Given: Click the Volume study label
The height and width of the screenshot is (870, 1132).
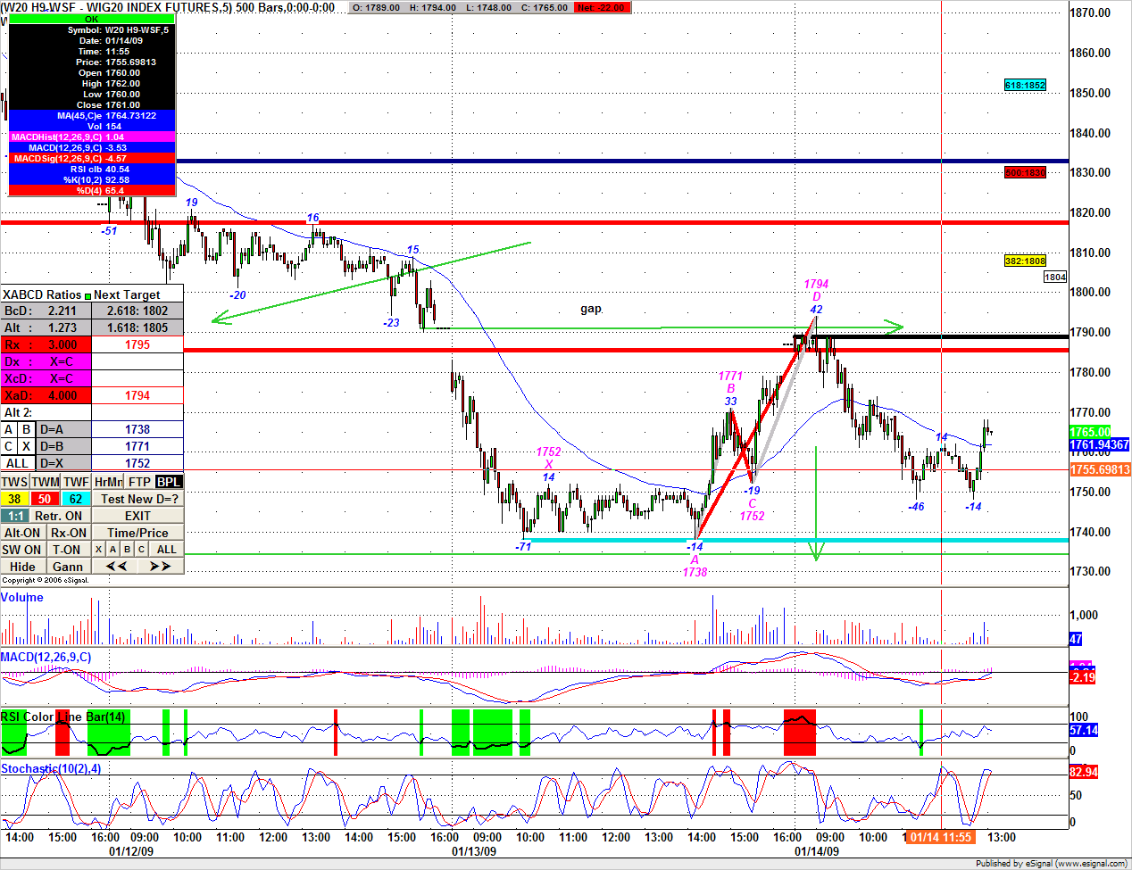Looking at the screenshot, I should [22, 597].
